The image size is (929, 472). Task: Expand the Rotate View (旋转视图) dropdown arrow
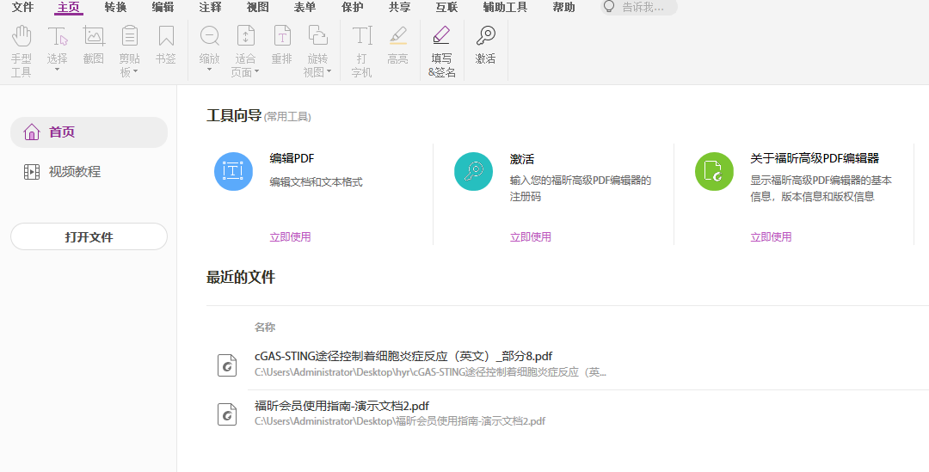coord(329,71)
